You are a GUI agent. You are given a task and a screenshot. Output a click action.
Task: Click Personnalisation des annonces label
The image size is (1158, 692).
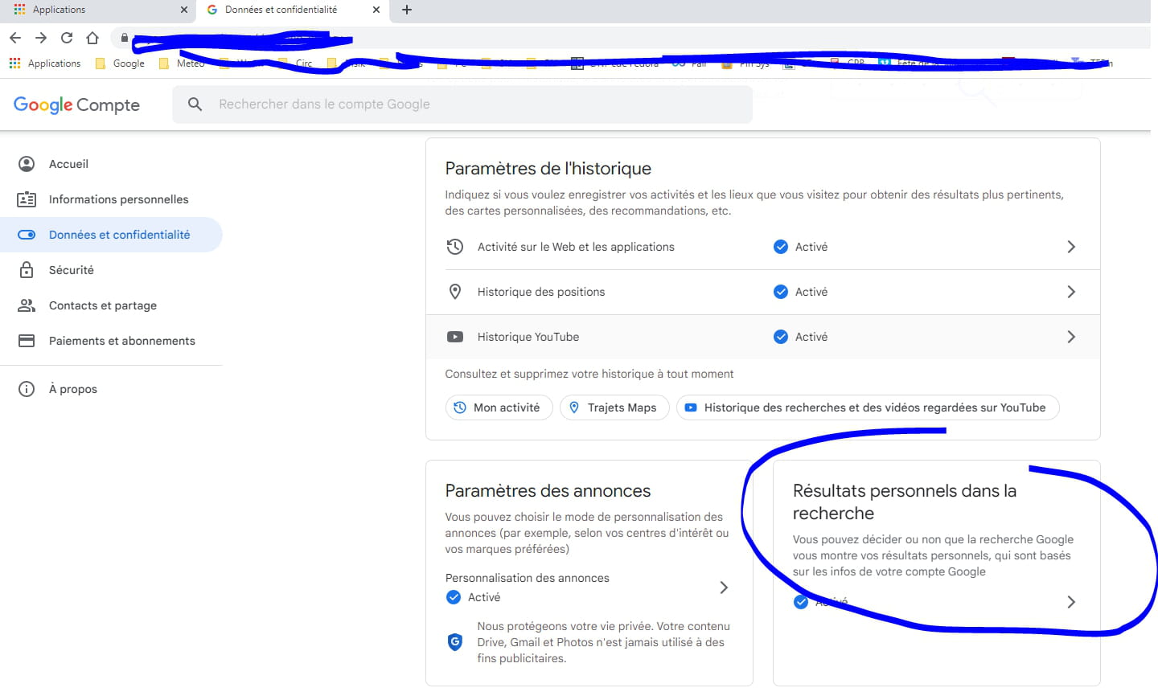(527, 578)
